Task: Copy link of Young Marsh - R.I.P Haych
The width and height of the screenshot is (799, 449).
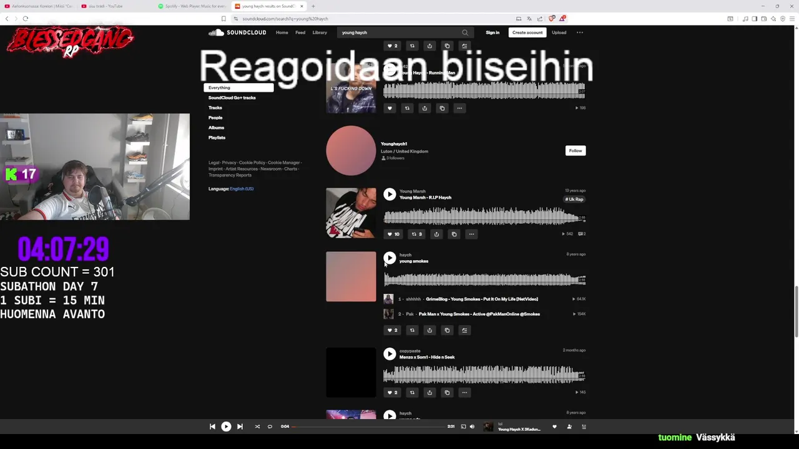Action: pos(454,234)
